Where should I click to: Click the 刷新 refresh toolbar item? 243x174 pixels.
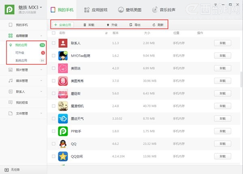point(158,25)
